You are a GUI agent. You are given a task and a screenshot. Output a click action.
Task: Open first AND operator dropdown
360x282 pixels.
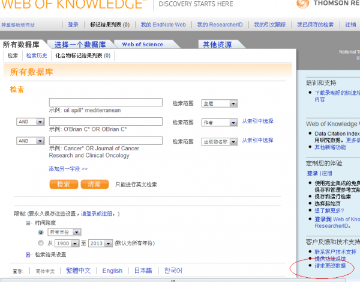pos(31,121)
